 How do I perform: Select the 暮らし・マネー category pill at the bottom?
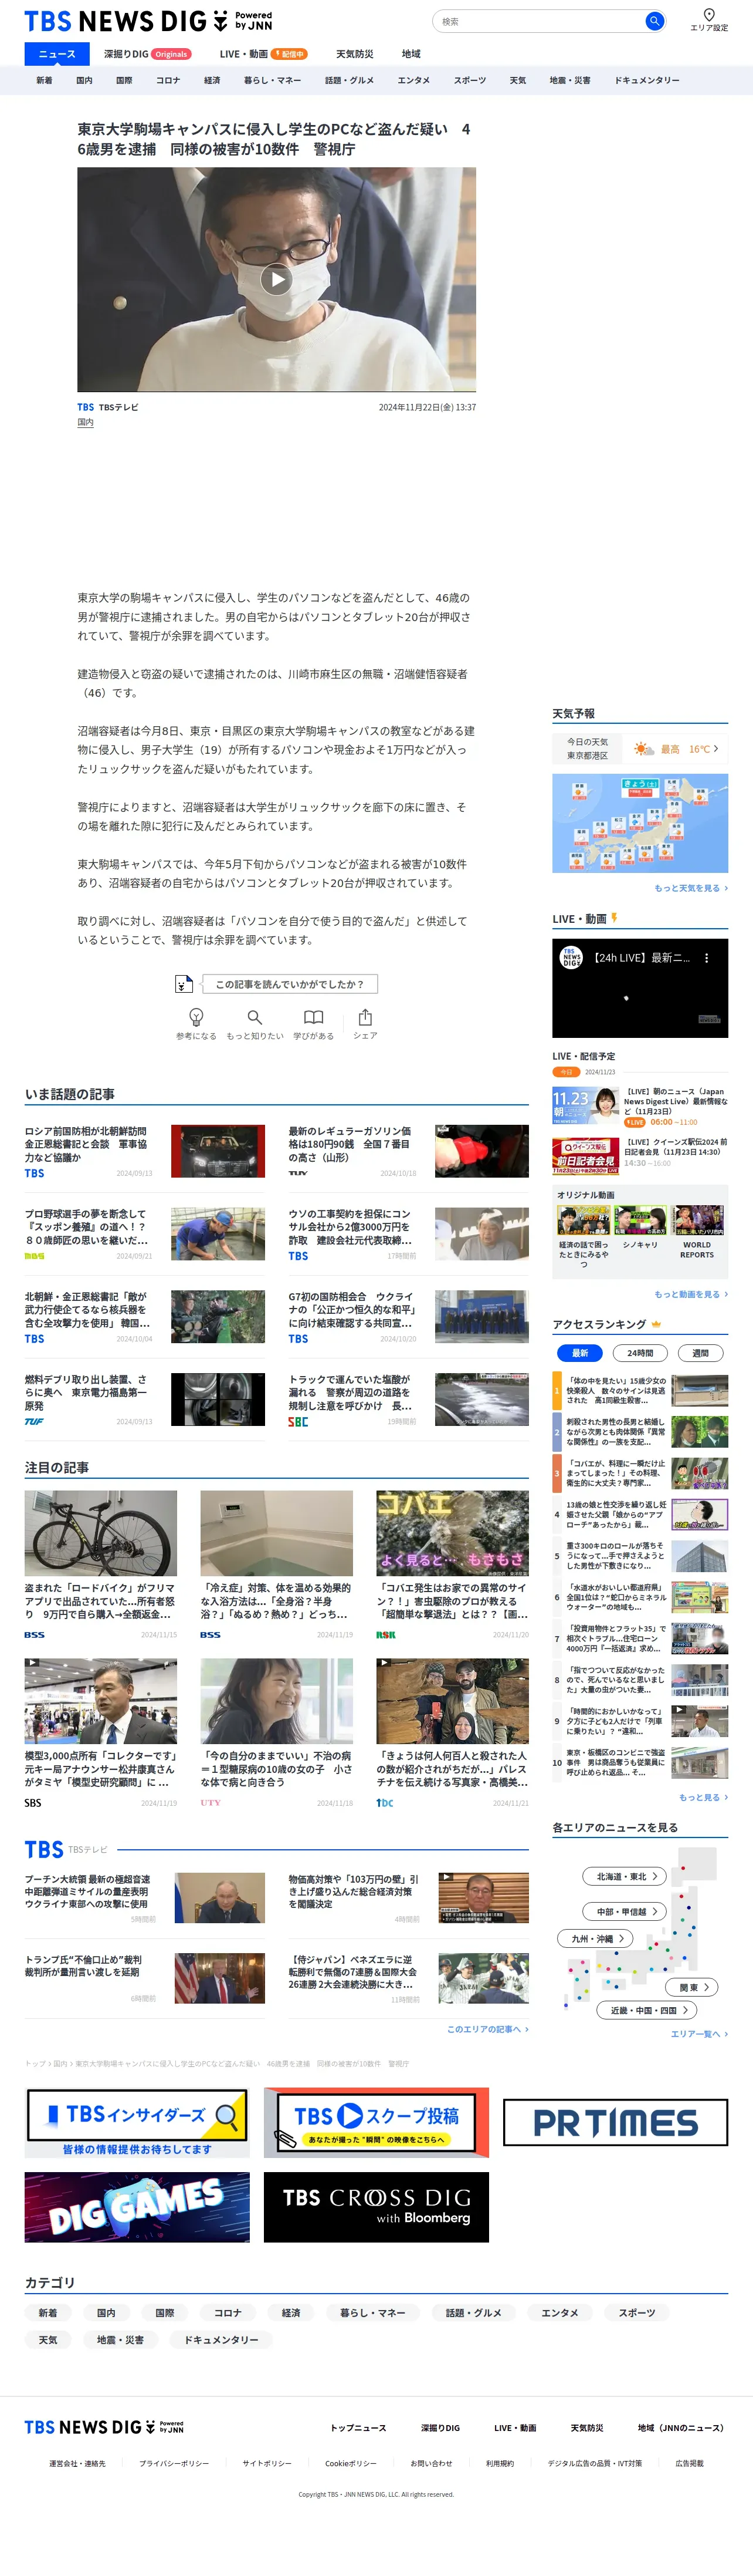pyautogui.click(x=372, y=2312)
